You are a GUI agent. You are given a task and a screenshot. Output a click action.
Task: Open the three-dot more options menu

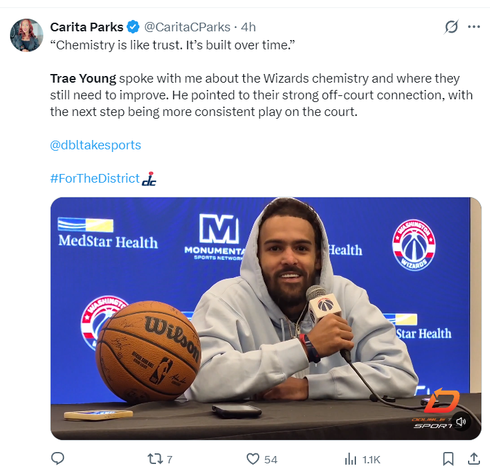pos(474,27)
